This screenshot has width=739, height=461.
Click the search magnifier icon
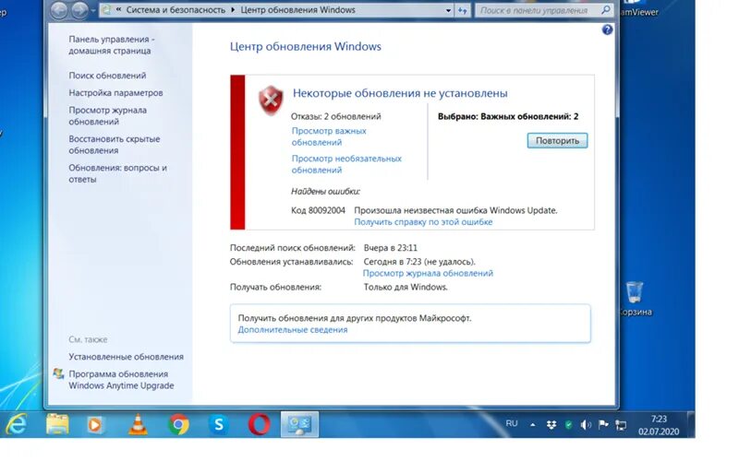tap(606, 10)
